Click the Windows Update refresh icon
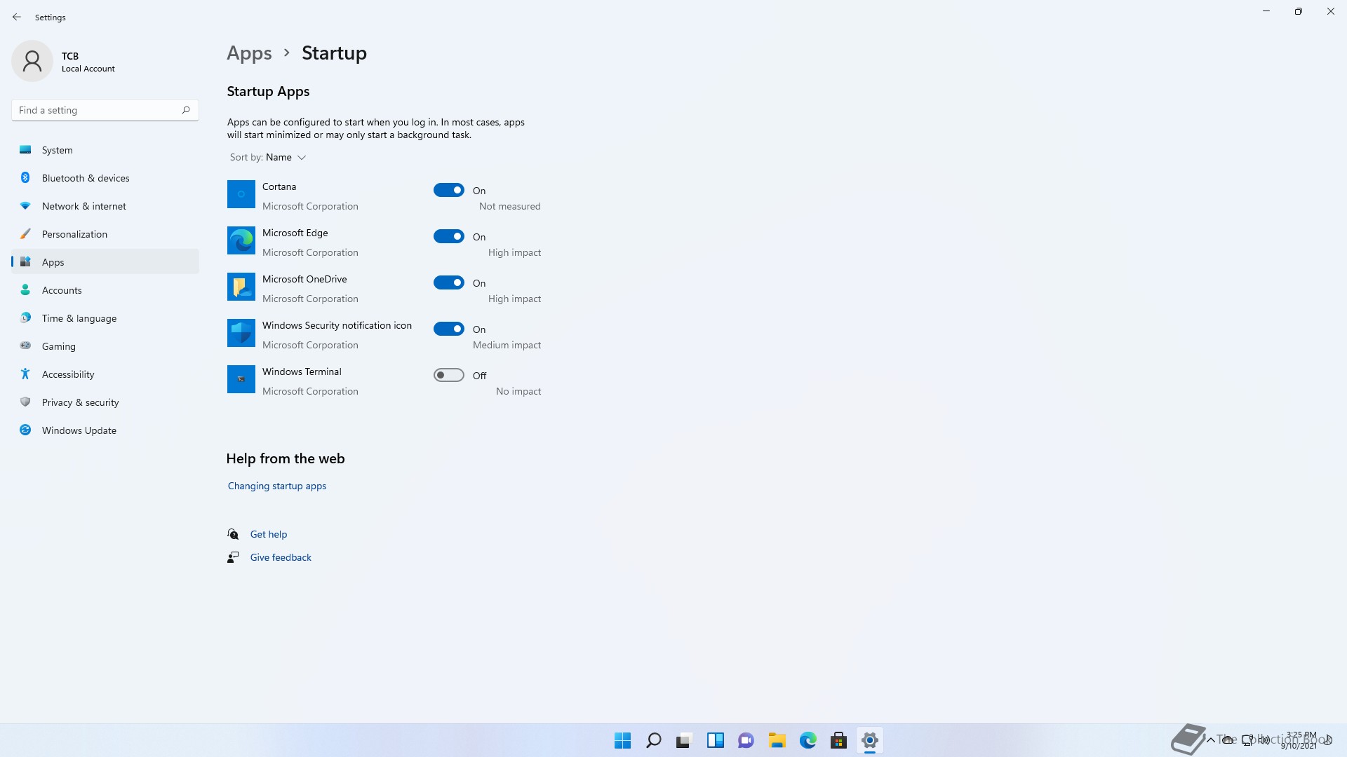 click(x=25, y=430)
